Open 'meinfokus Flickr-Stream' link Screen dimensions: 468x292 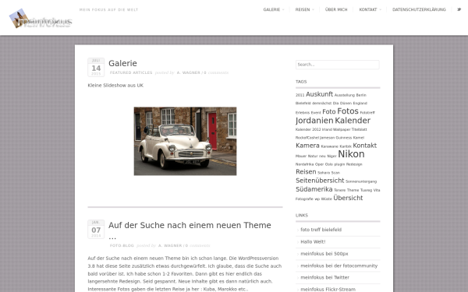[x=328, y=290]
